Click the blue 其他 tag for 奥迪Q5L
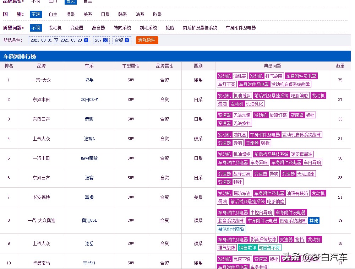Screen dimensions: 355x269 pyautogui.click(x=313, y=221)
